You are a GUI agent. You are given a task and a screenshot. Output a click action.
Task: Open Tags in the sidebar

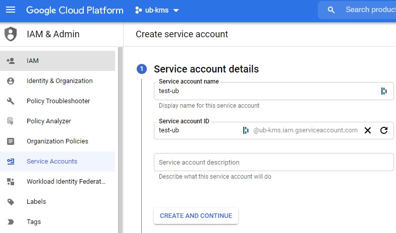coord(58,222)
